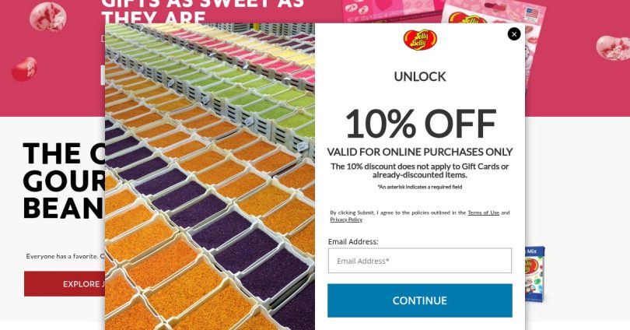This screenshot has height=330, width=630.
Task: Click the red EXPLORE button behind popup
Action: coord(65,284)
